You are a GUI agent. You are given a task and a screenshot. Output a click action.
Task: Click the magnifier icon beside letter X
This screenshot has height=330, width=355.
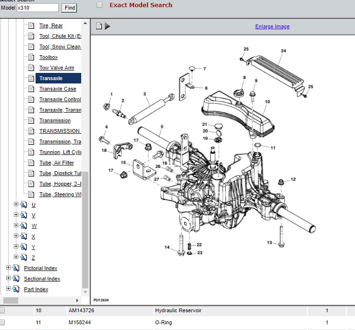24,236
